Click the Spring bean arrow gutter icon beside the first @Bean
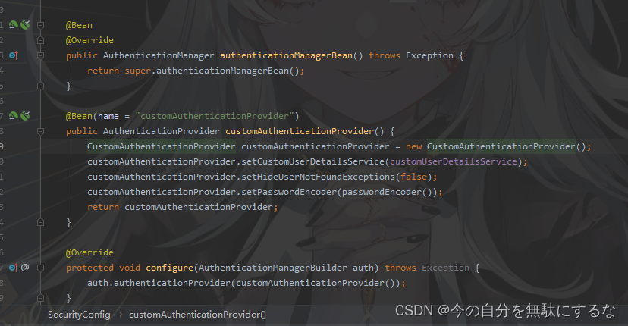This screenshot has height=326, width=628. click(x=13, y=25)
